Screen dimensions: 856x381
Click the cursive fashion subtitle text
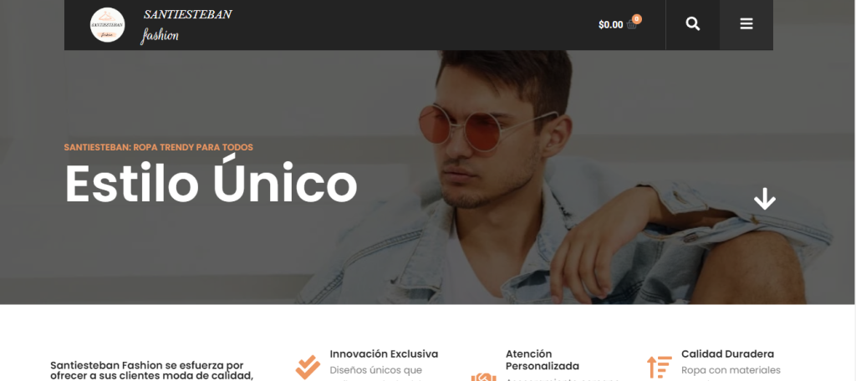(160, 36)
